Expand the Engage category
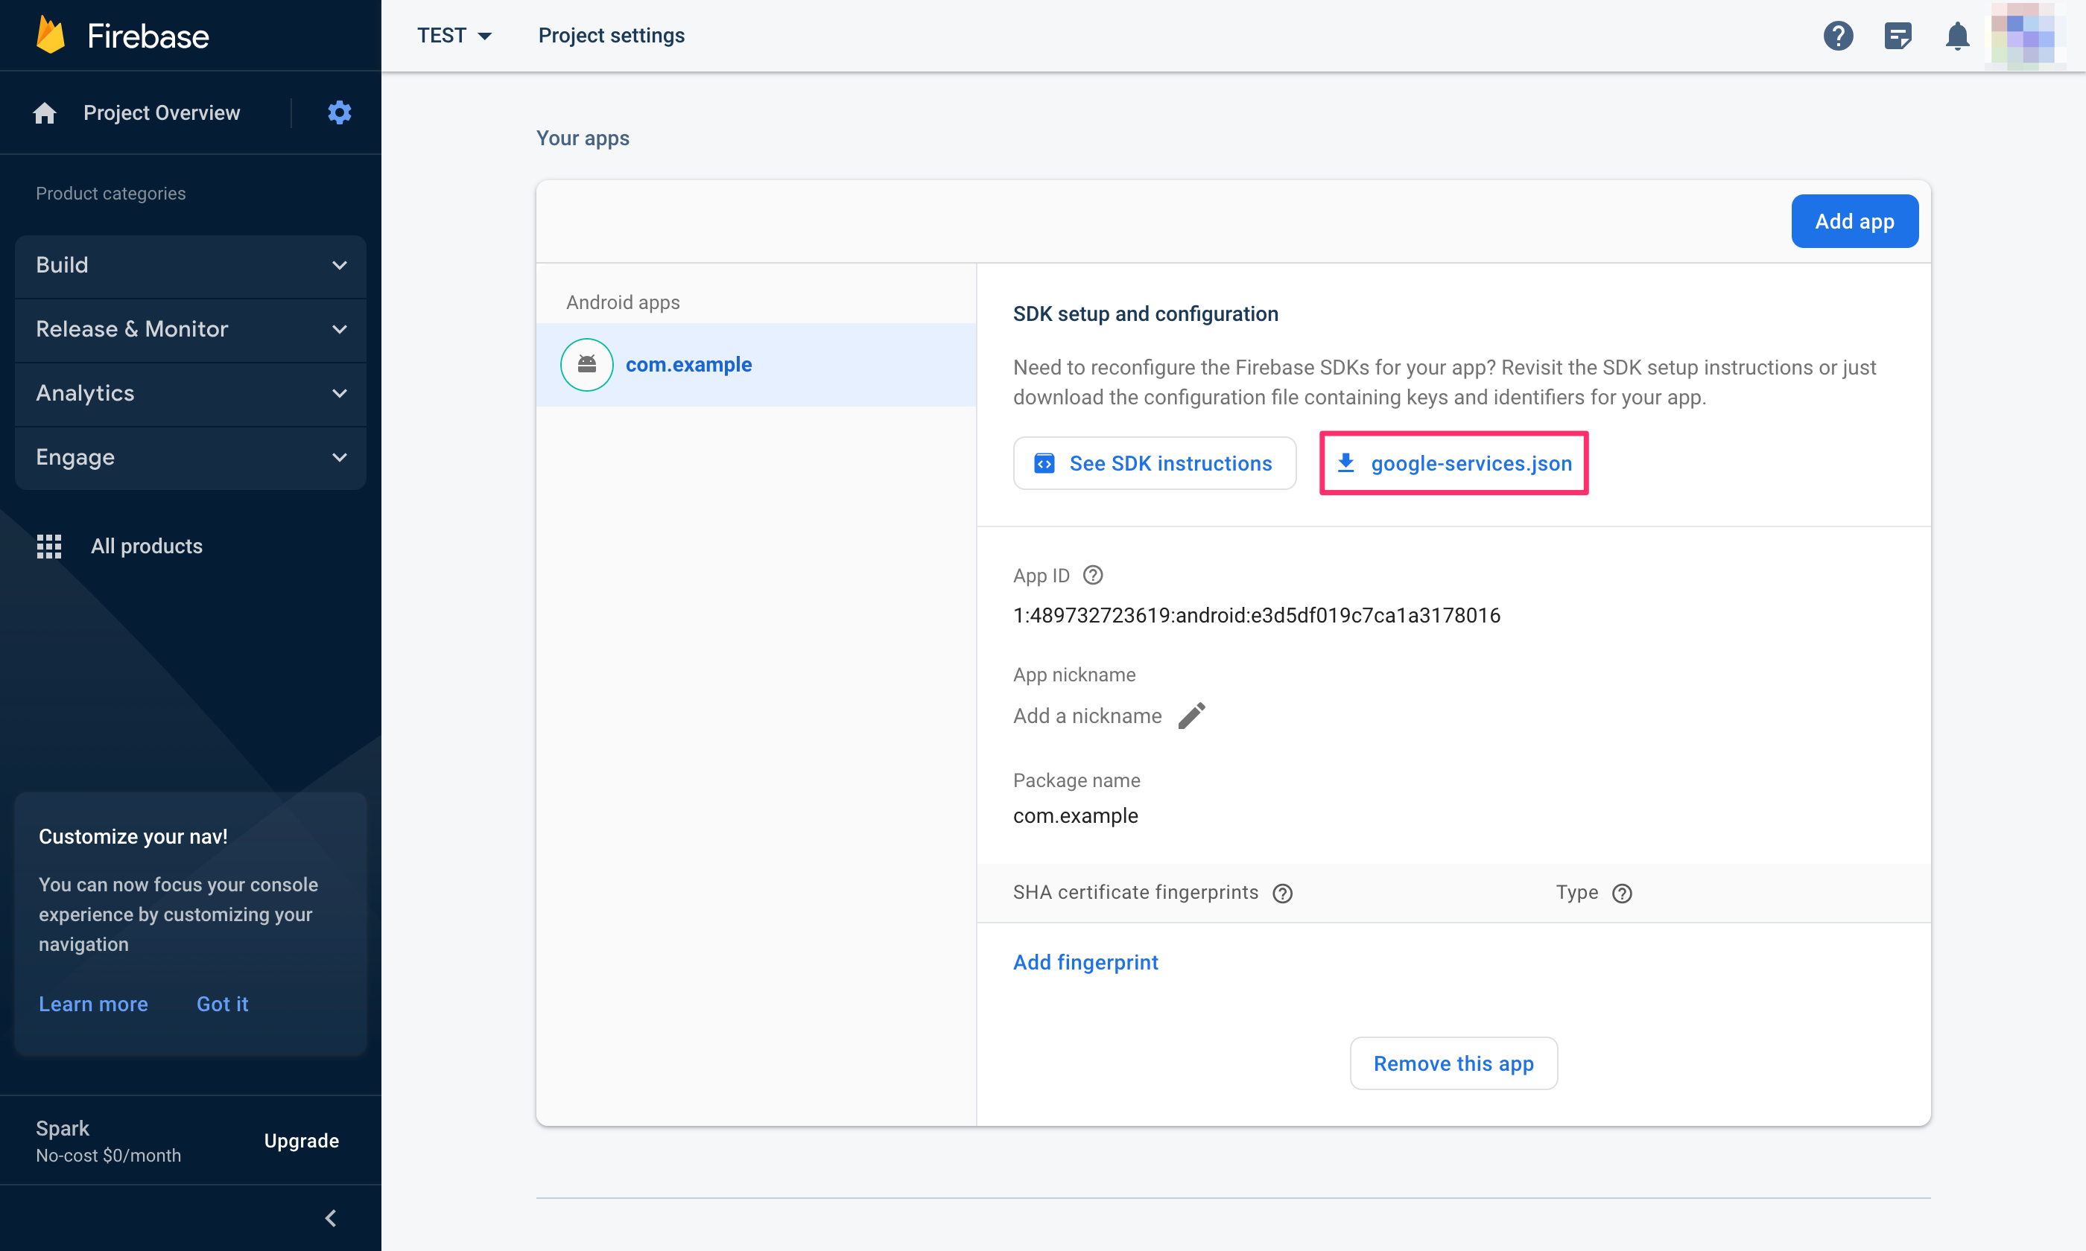2086x1251 pixels. click(191, 457)
